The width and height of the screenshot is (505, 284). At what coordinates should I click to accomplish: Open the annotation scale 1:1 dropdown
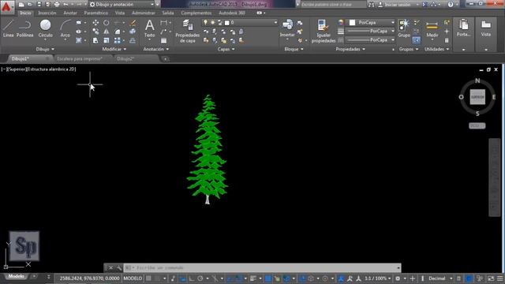377,278
